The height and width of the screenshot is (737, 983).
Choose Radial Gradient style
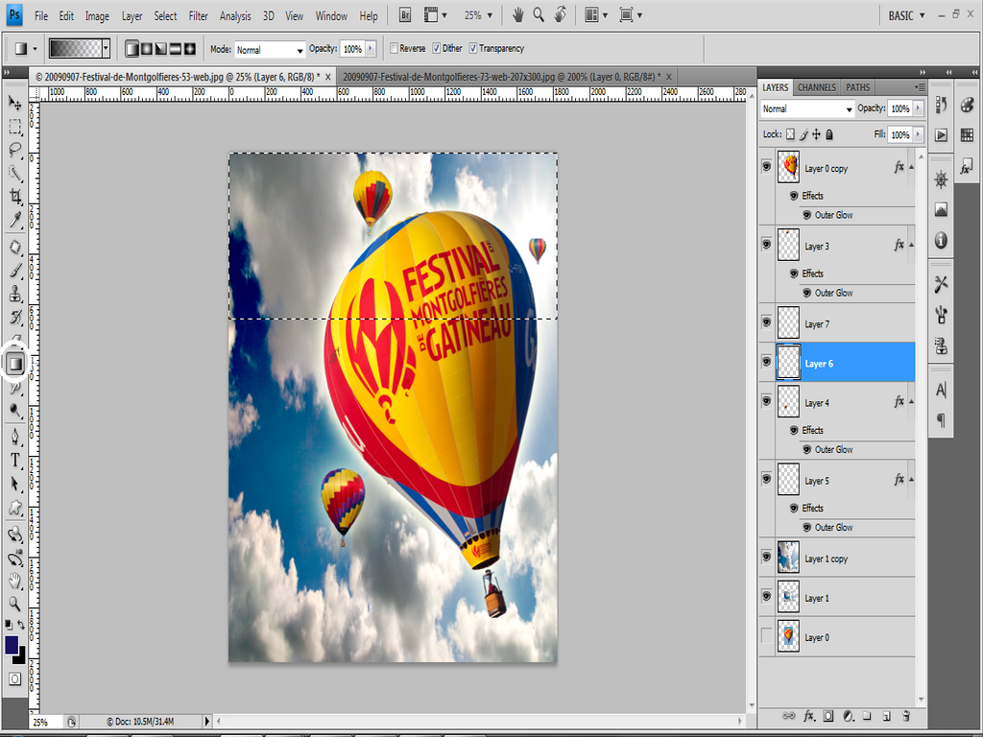pos(147,48)
